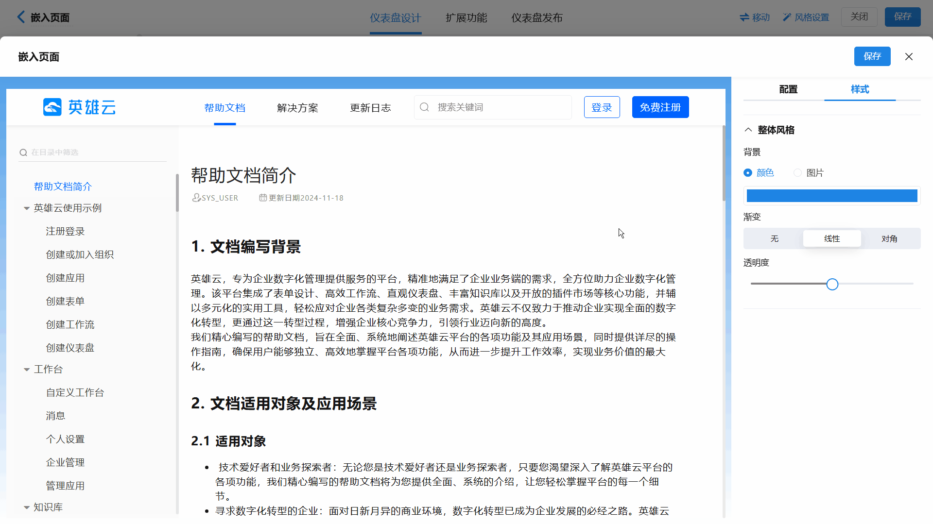Click the 搜索关键词 search field
Screen dimensions: 933x524
click(x=493, y=107)
